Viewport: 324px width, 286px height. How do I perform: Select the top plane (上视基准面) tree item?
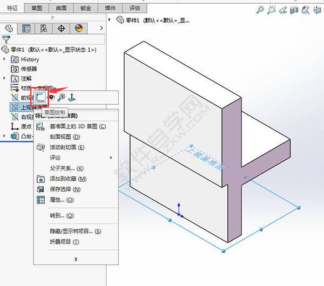[29, 107]
